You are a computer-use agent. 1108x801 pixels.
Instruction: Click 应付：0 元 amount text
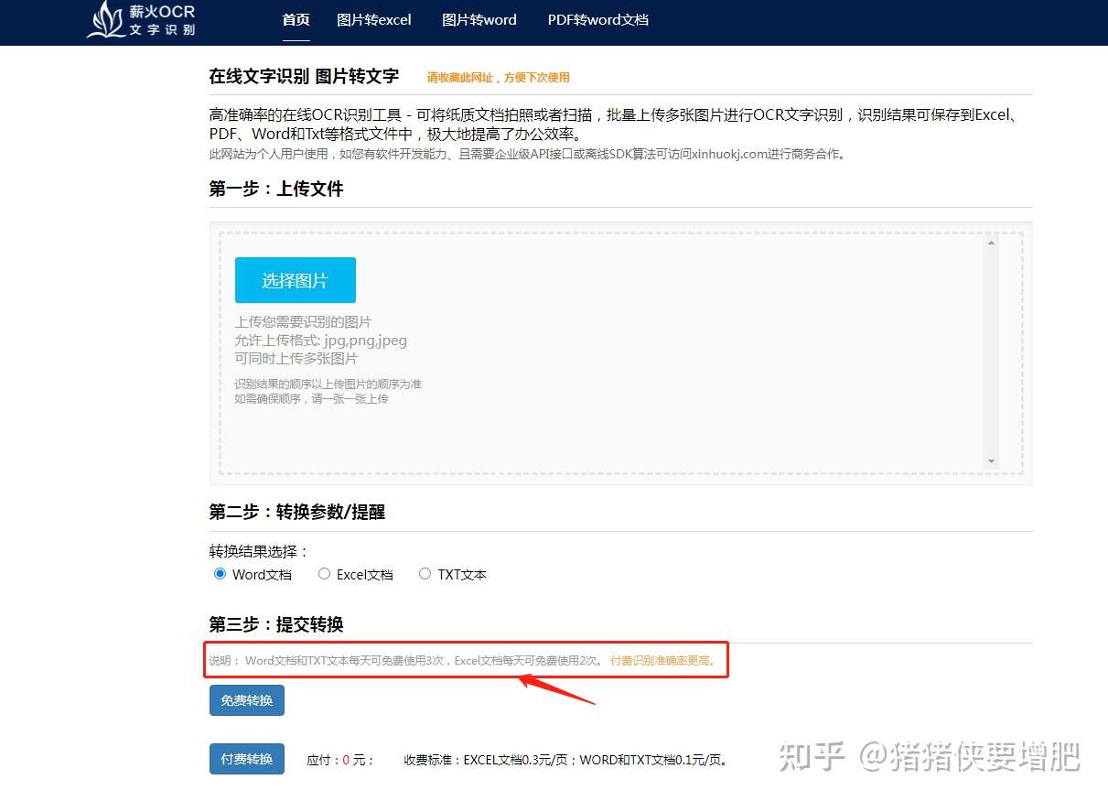(340, 760)
